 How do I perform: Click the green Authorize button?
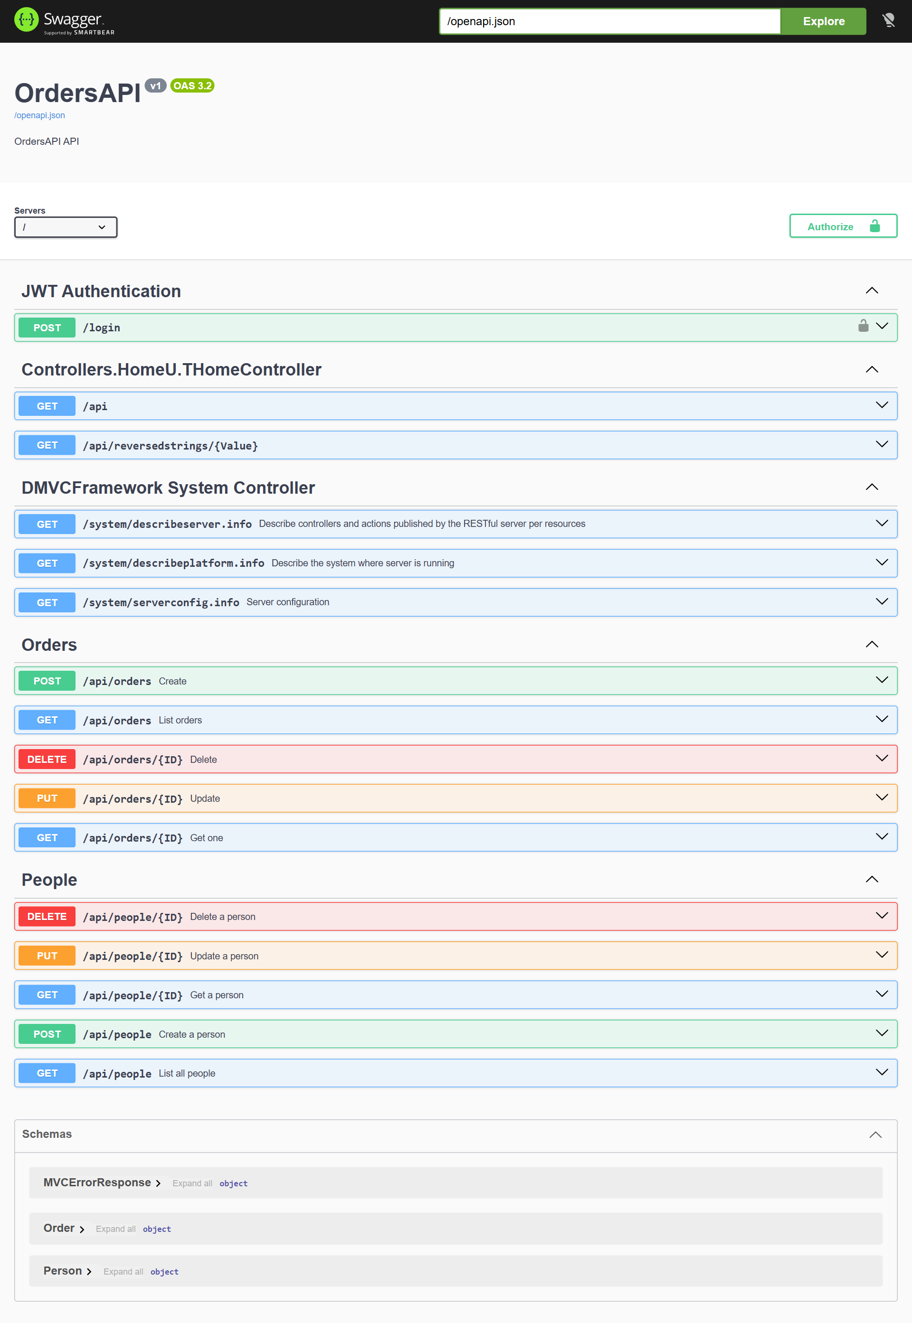843,226
